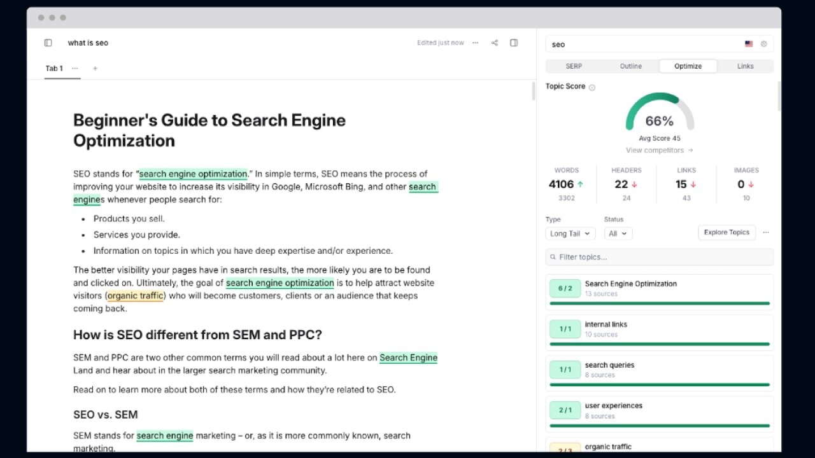
Task: Open the Status dropdown showing All
Action: [618, 233]
